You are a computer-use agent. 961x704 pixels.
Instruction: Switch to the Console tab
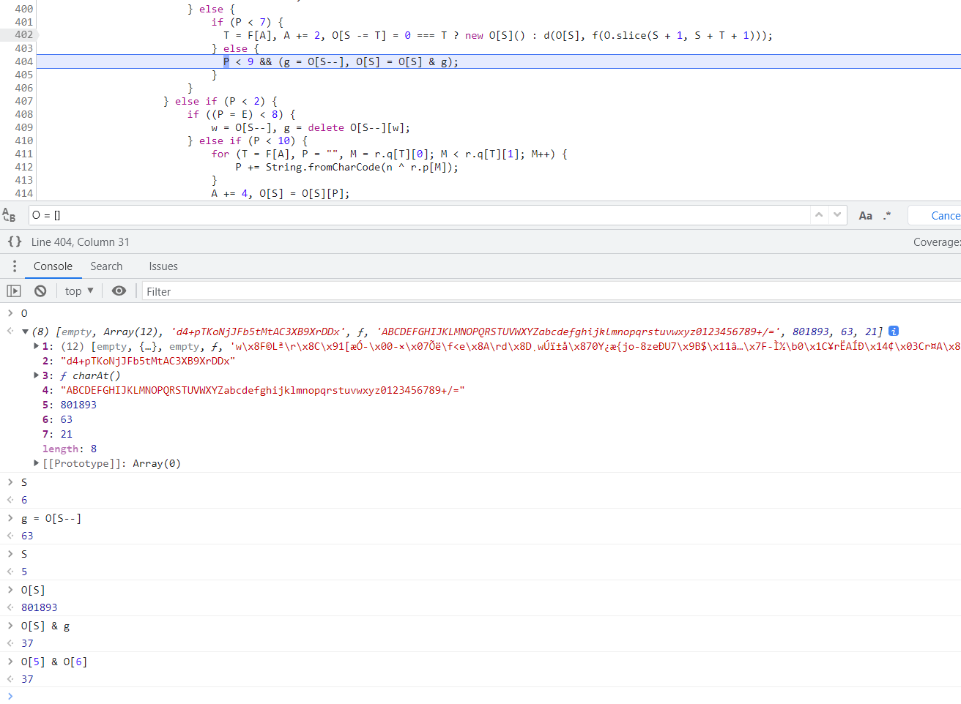[x=53, y=266]
